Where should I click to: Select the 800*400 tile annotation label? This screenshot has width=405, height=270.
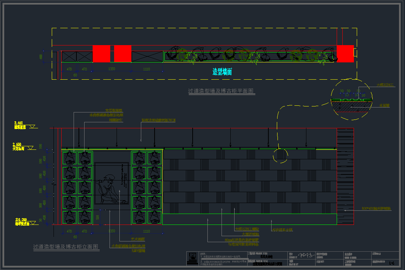[x=376, y=209]
